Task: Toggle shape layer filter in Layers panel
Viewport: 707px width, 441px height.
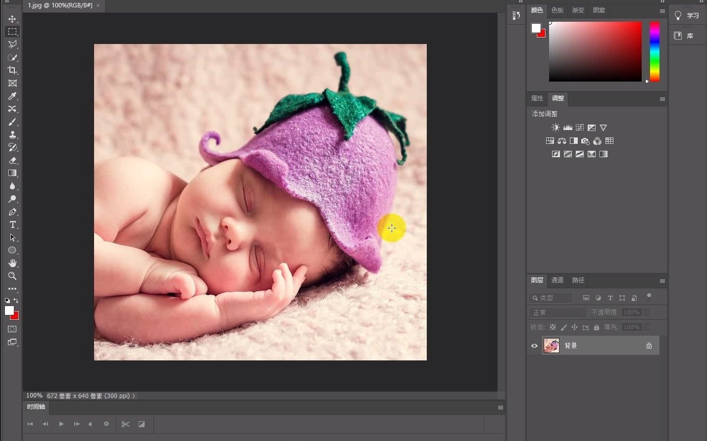Action: [x=622, y=298]
